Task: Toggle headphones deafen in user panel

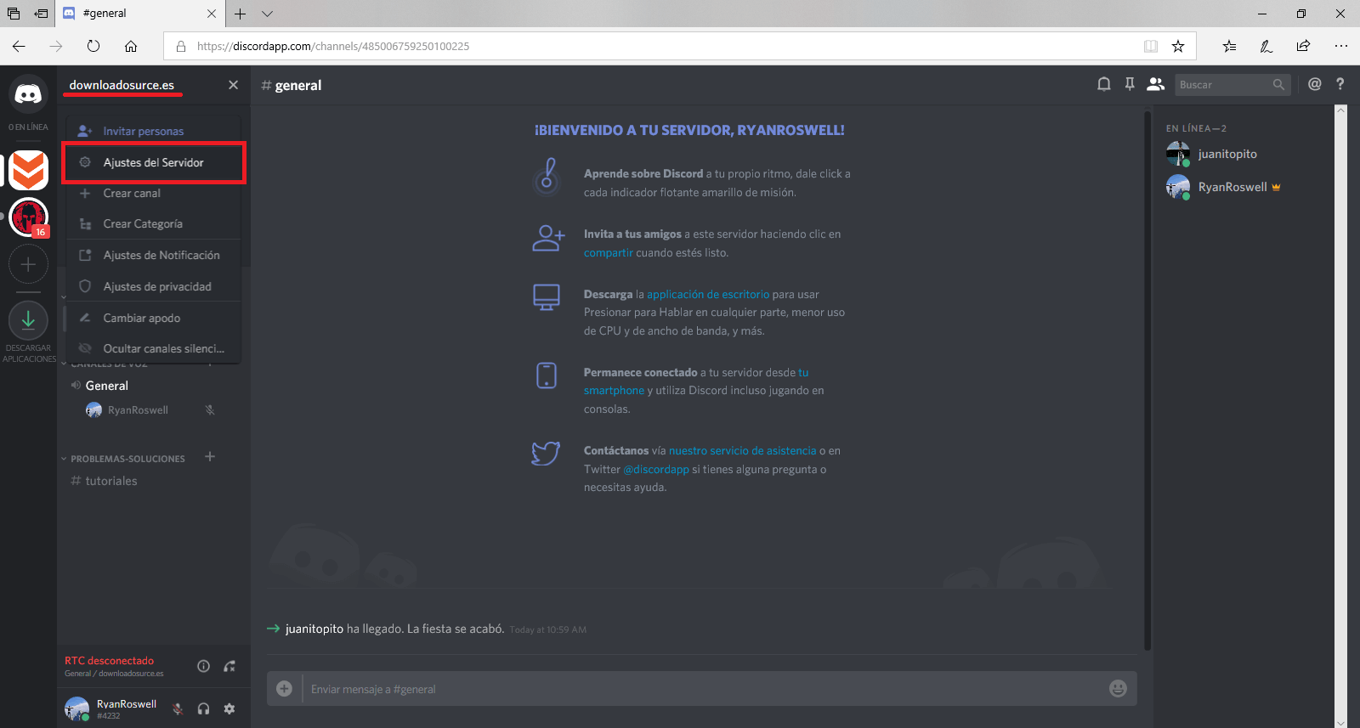Action: coord(203,708)
